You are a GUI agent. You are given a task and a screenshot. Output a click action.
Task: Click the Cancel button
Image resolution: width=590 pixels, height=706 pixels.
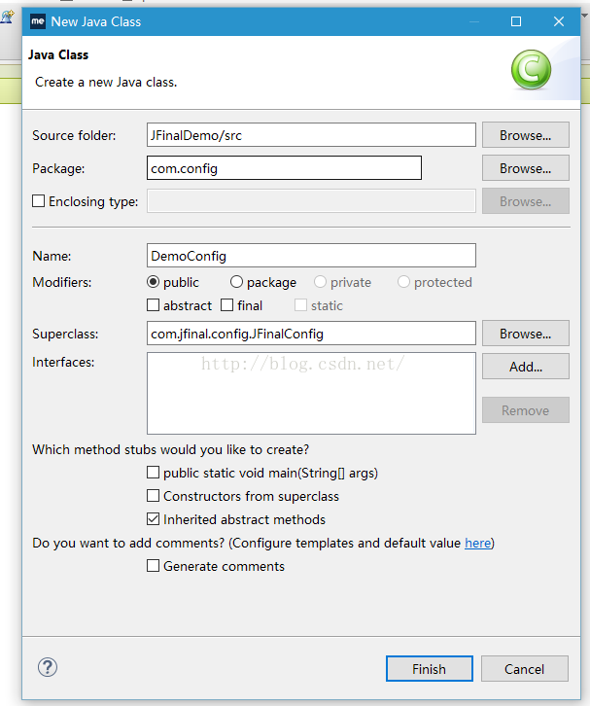[524, 669]
